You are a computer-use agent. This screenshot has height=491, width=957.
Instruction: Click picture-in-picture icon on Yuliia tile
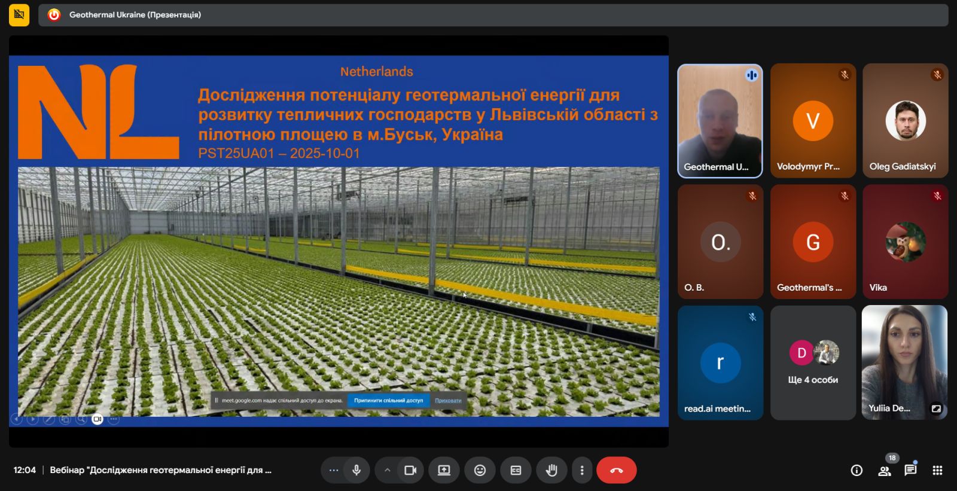(x=936, y=408)
